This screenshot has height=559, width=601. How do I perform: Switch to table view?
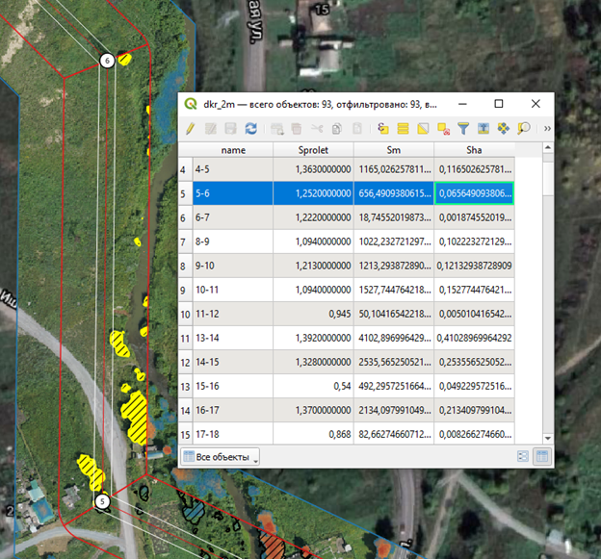click(542, 456)
